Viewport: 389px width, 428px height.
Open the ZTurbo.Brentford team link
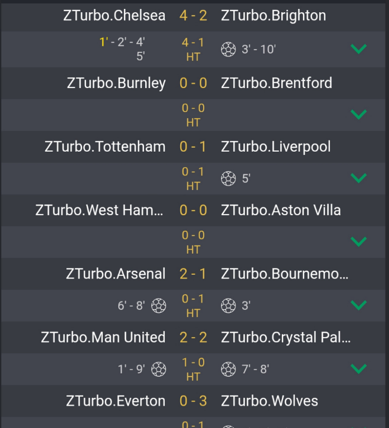tap(276, 83)
